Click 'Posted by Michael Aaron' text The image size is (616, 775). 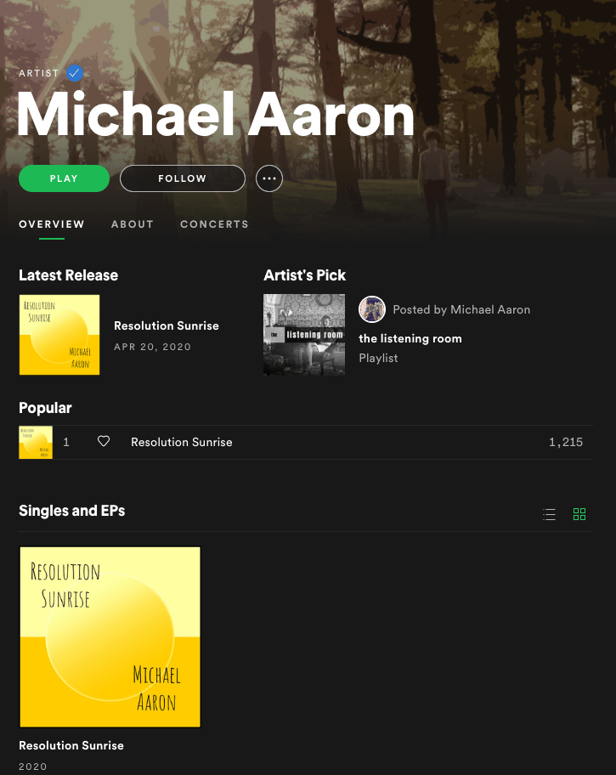pos(461,310)
